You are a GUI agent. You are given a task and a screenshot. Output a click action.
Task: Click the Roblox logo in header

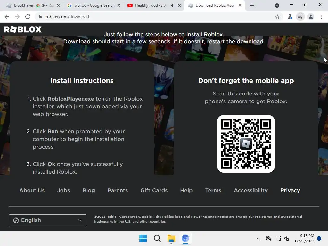pyautogui.click(x=23, y=29)
